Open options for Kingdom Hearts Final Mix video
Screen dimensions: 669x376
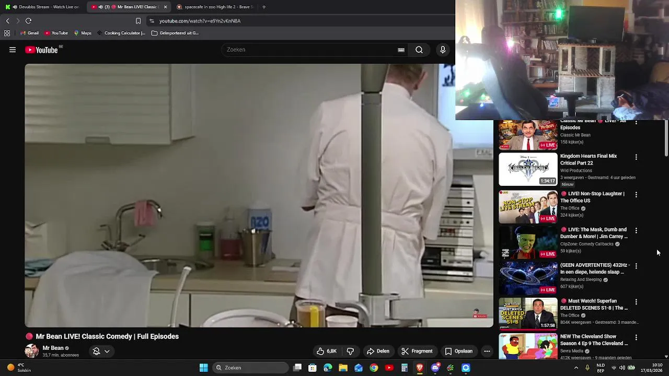tap(636, 157)
